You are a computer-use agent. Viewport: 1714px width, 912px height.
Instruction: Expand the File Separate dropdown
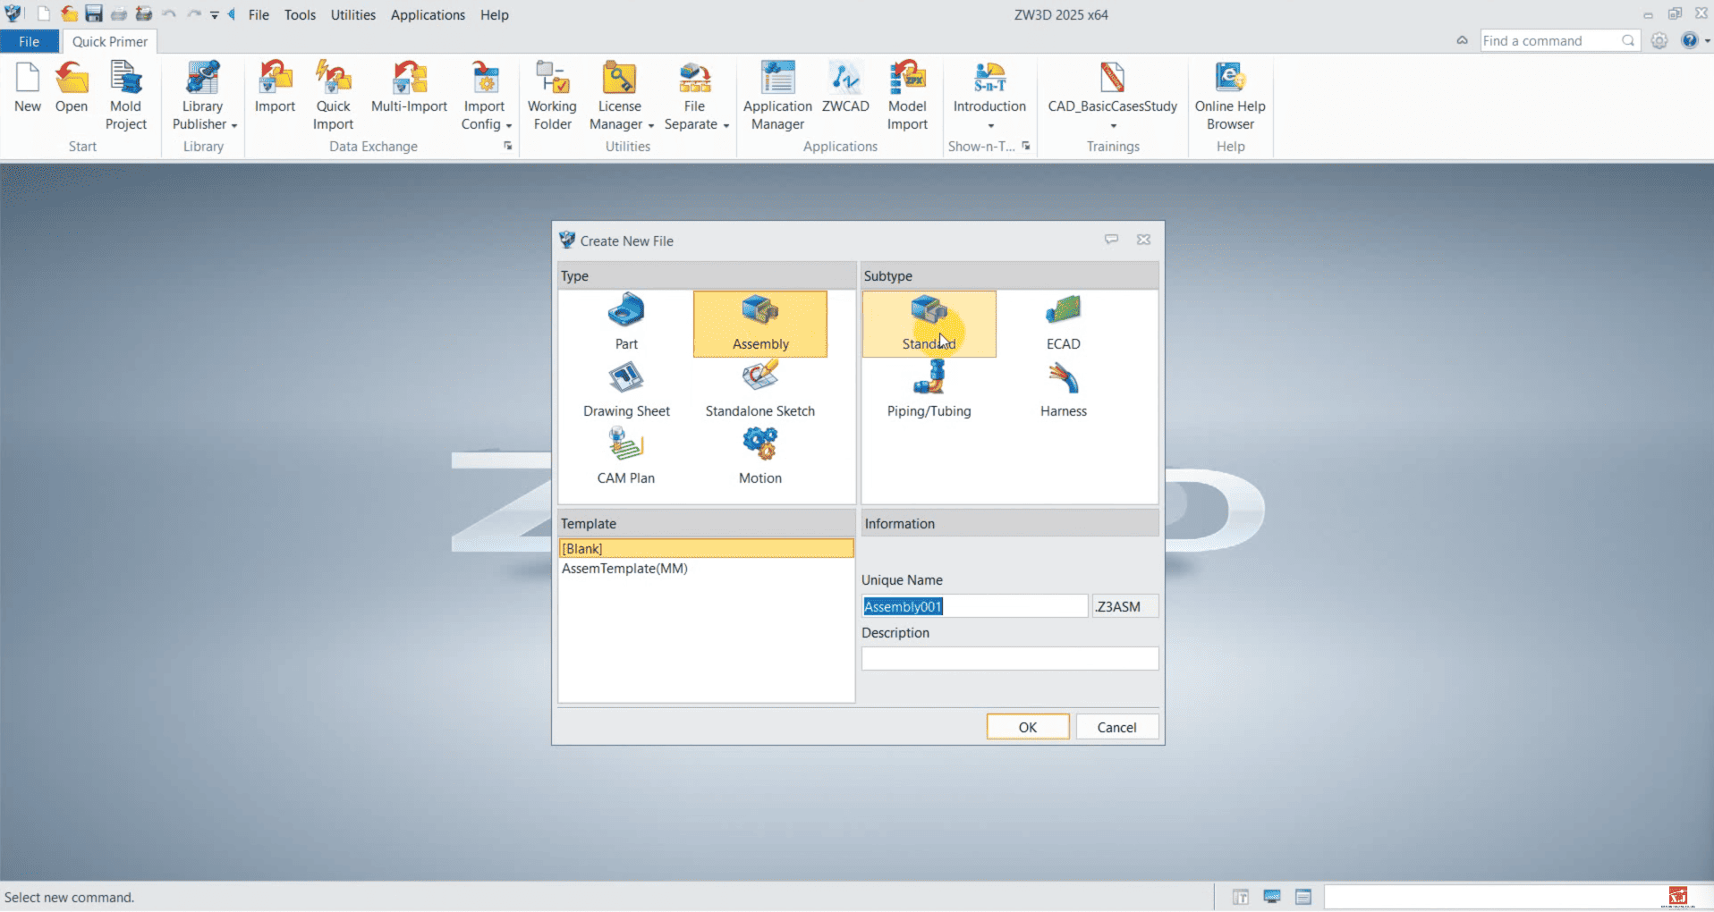point(725,125)
